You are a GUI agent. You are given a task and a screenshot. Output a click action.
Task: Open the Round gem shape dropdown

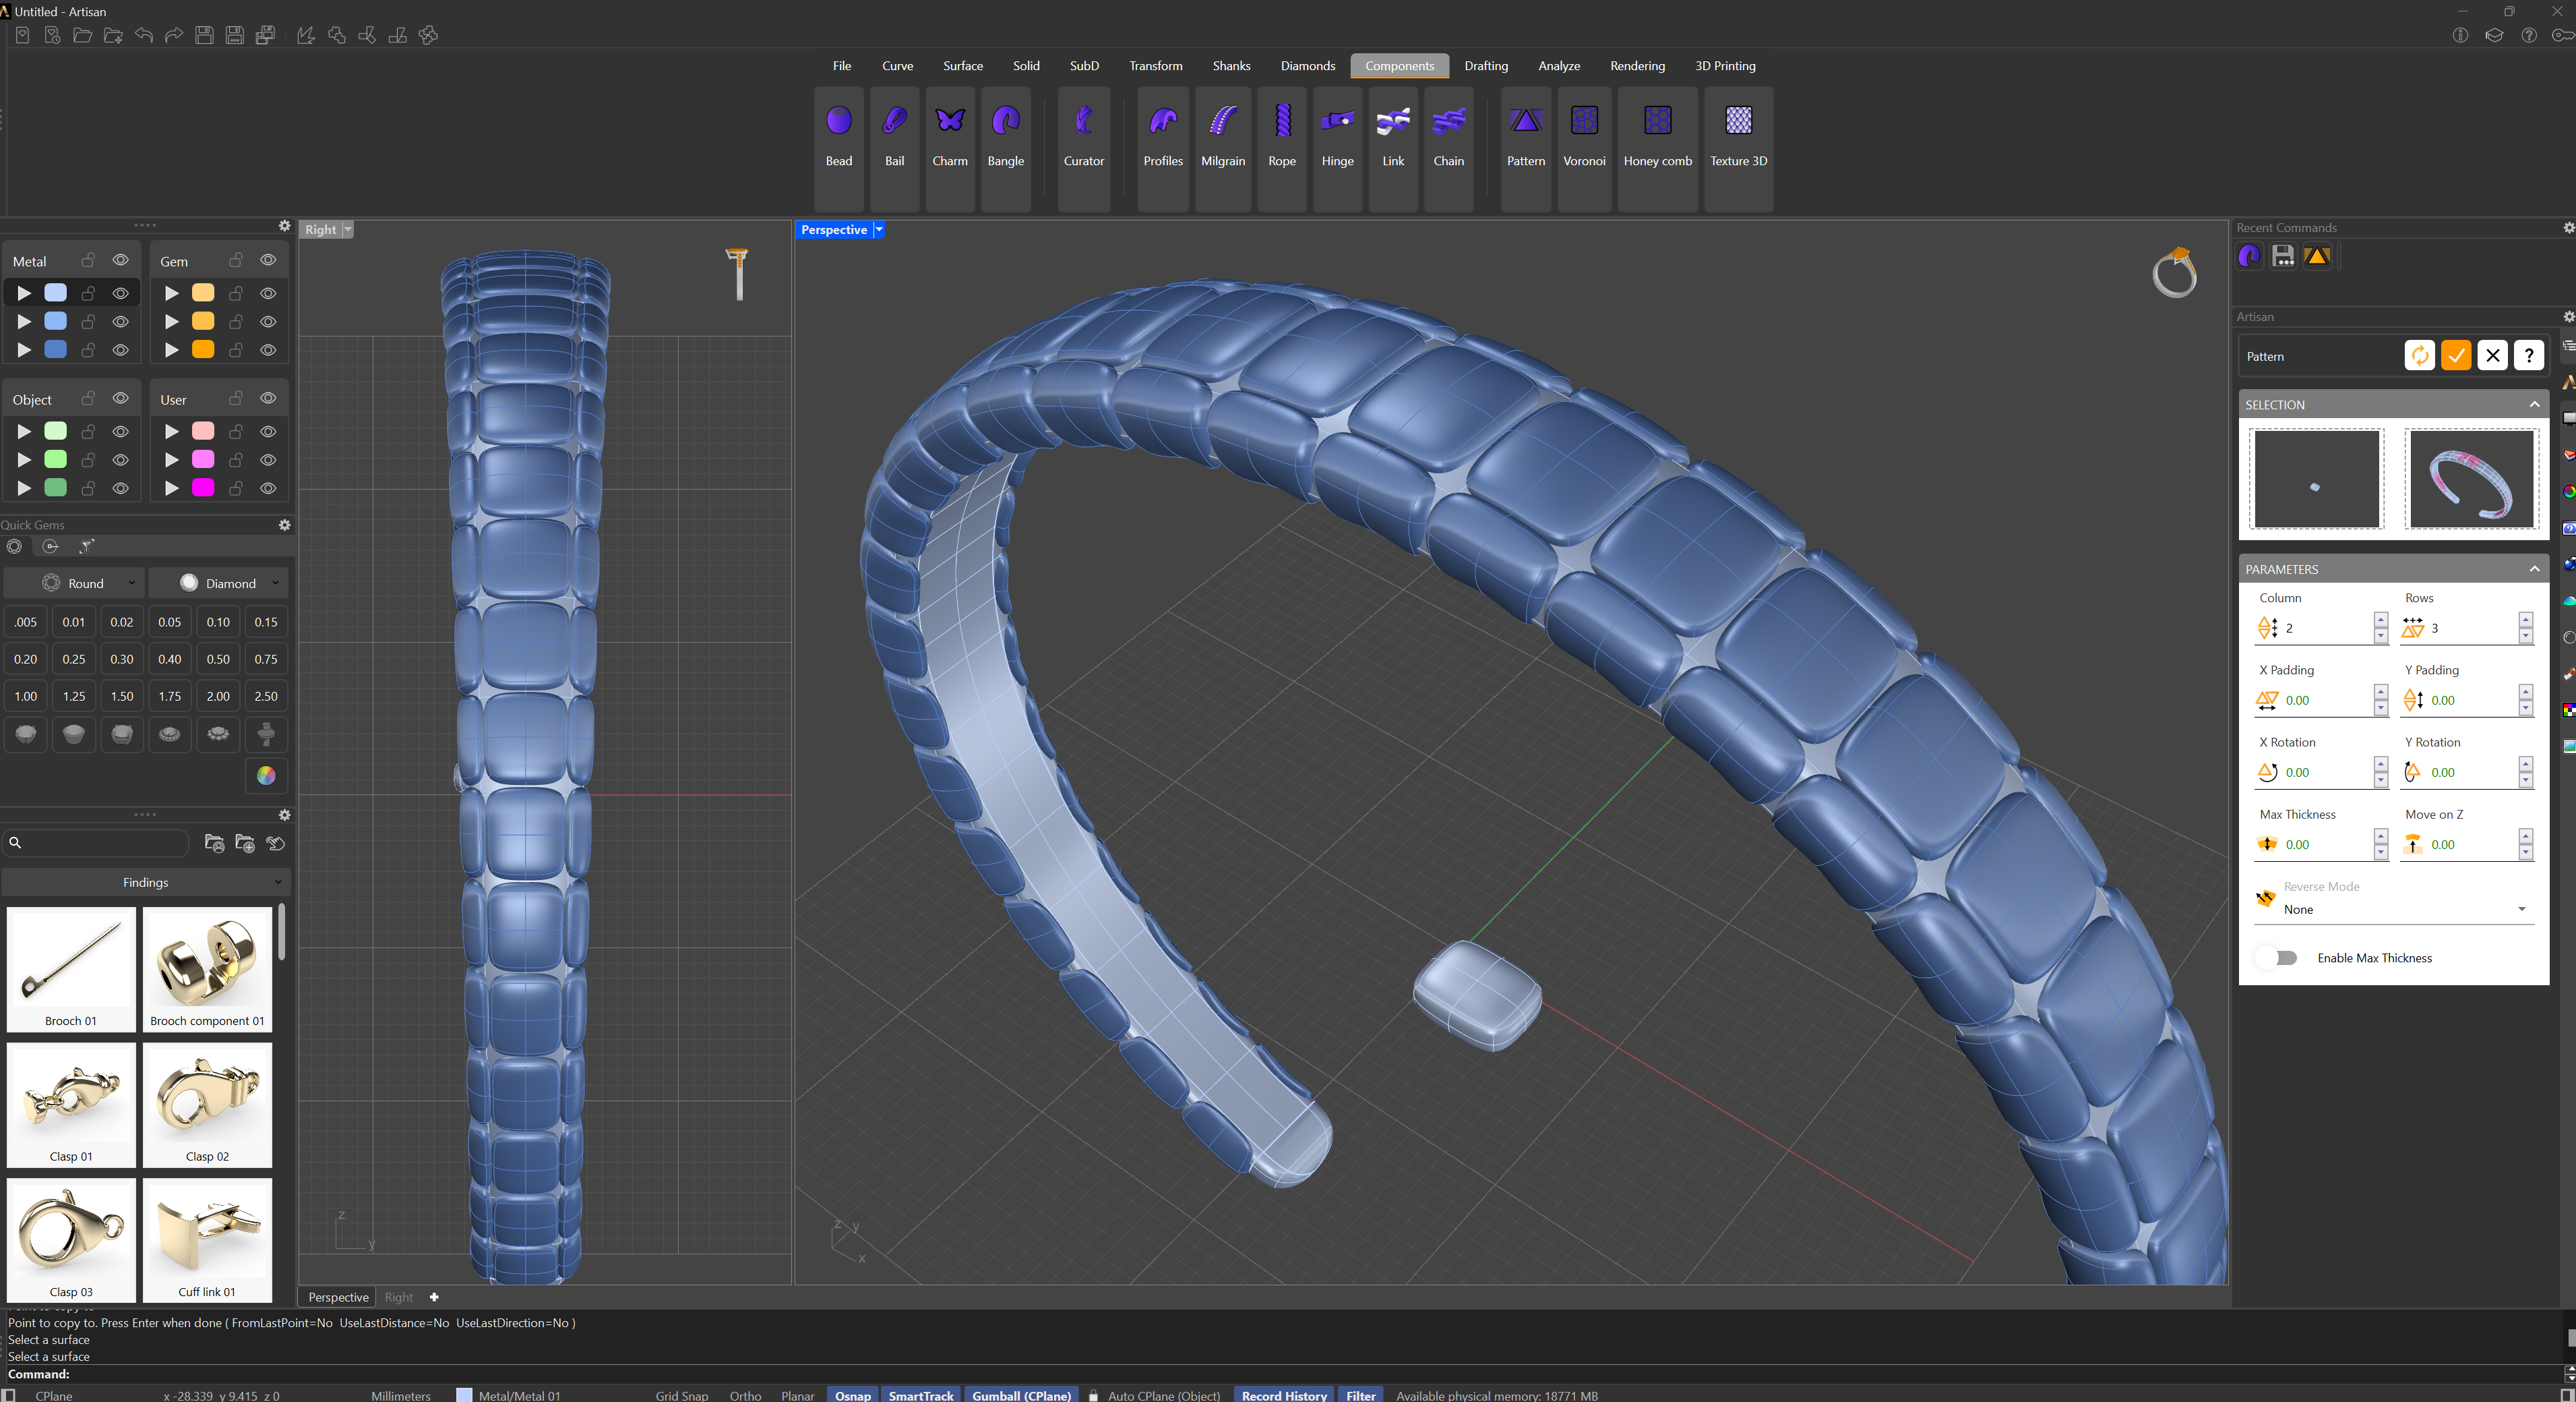tap(75, 583)
